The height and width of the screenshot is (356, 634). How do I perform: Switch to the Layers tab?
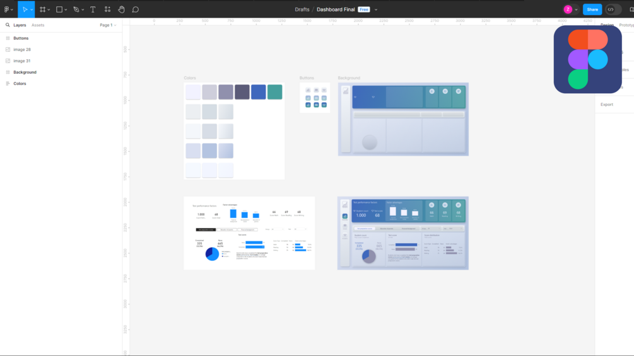(20, 25)
